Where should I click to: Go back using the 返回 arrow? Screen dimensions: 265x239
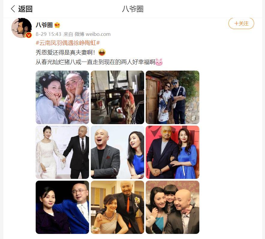[22, 9]
